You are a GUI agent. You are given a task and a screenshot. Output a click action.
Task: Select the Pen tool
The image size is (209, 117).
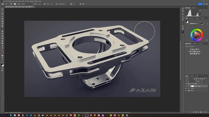(x=2, y=46)
